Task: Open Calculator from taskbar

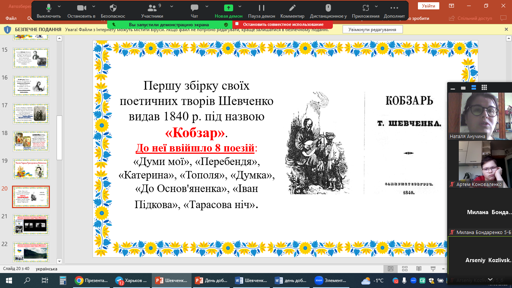Action: pos(63,280)
